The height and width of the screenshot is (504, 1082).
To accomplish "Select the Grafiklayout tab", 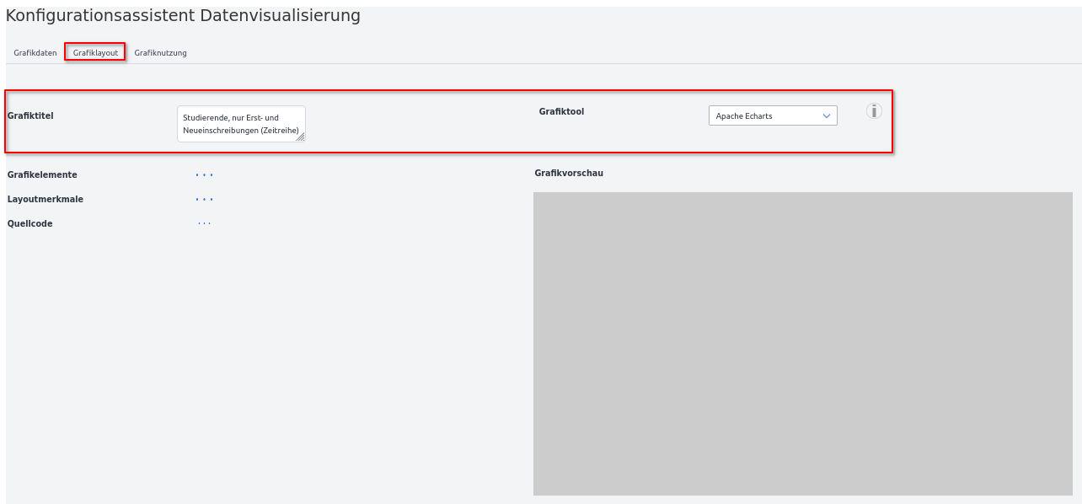I will (95, 53).
